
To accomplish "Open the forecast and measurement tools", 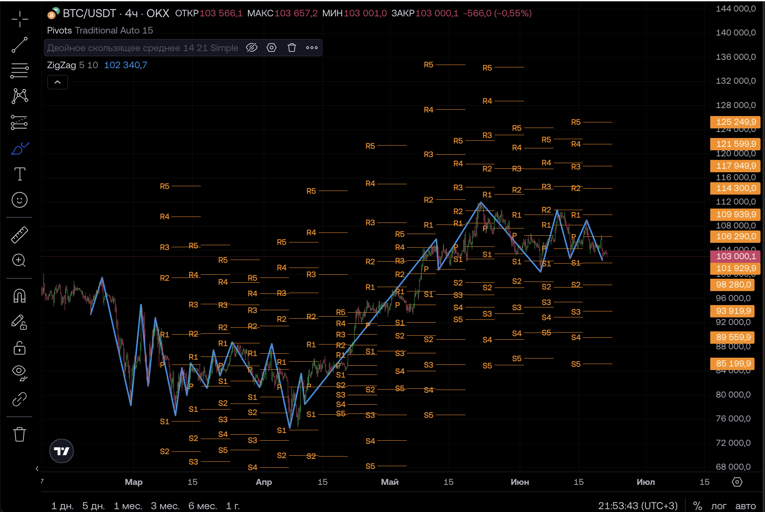I will (20, 122).
